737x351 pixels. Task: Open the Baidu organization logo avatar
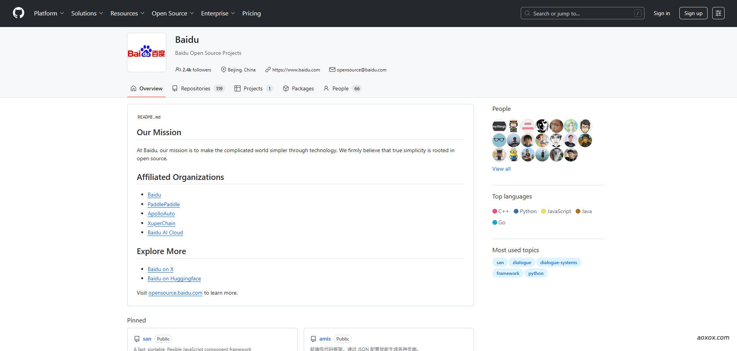[x=147, y=53]
